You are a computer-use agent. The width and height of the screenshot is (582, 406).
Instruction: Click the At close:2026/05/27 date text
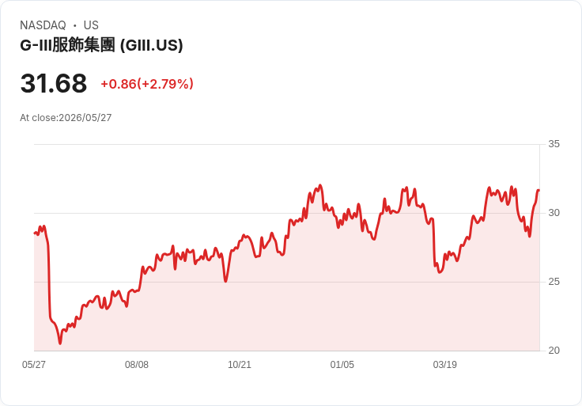[x=66, y=118]
